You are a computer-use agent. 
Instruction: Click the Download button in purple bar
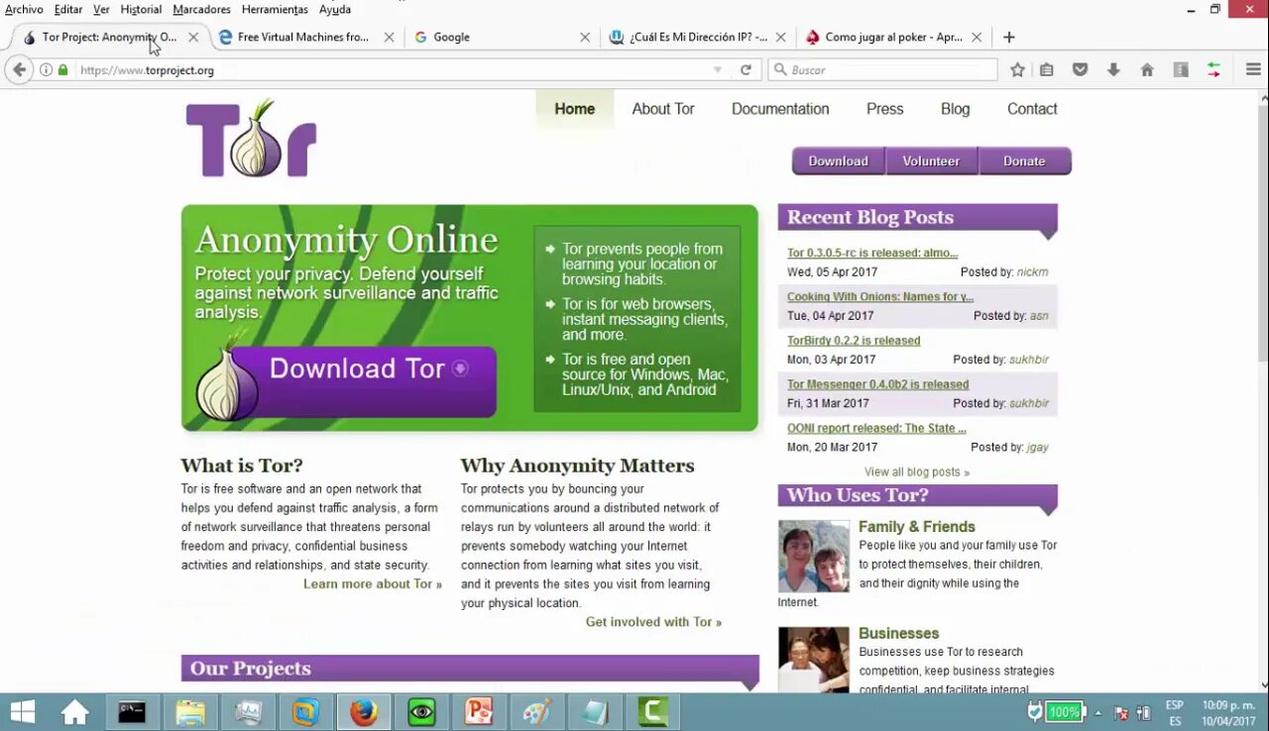tap(838, 160)
